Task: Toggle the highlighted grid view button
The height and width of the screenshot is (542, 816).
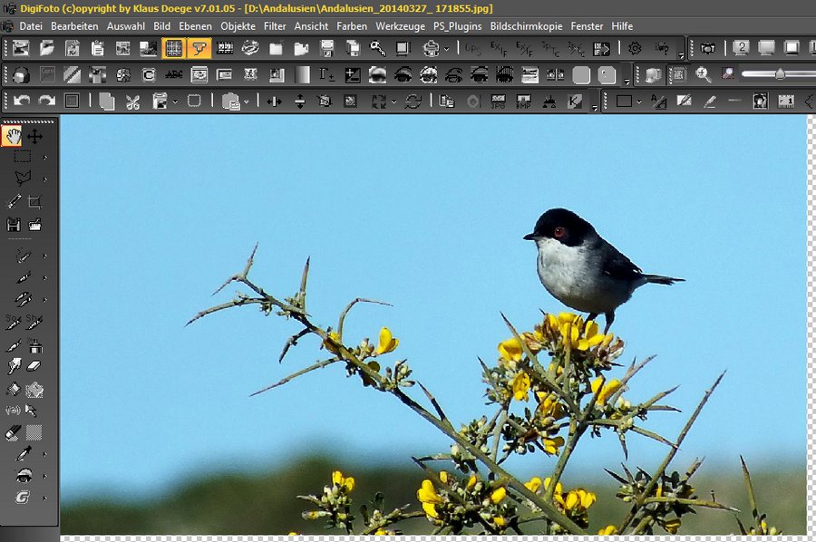Action: [x=173, y=48]
